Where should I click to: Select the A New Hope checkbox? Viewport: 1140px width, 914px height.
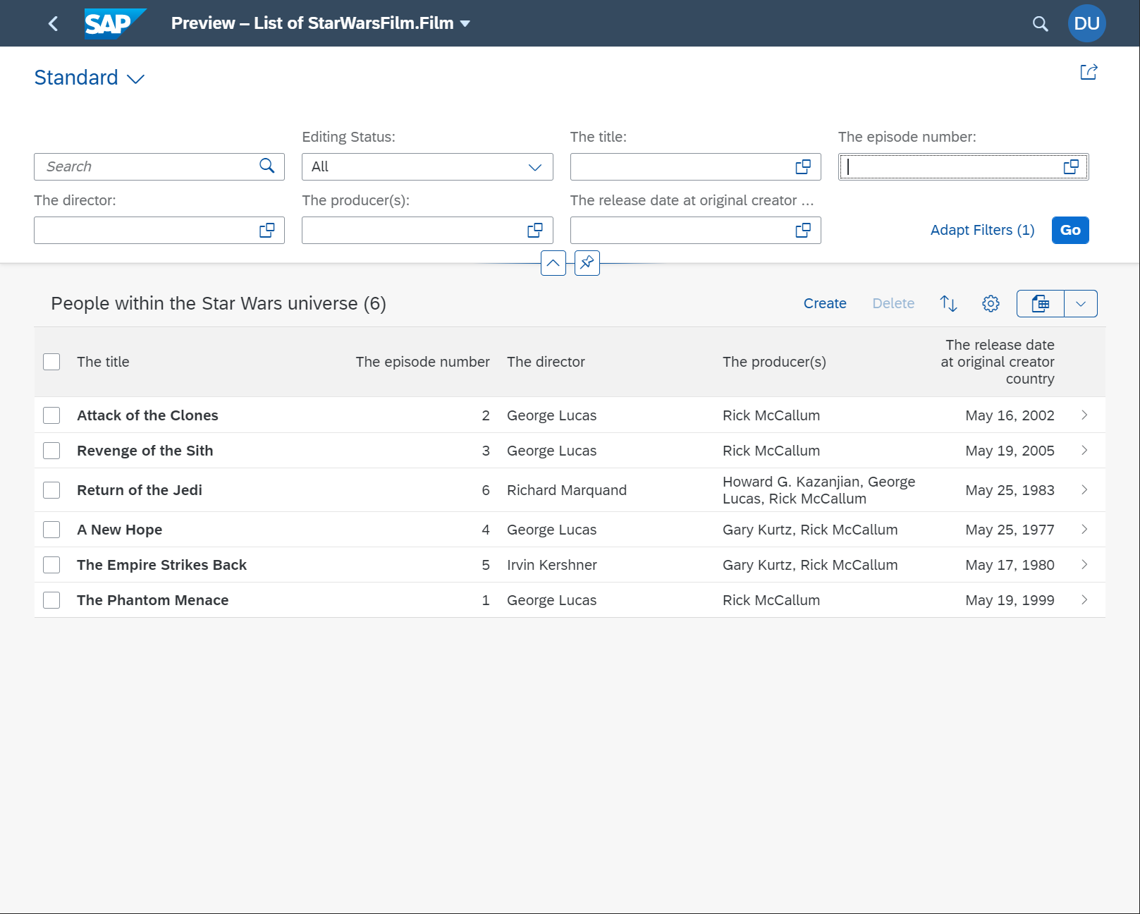51,530
